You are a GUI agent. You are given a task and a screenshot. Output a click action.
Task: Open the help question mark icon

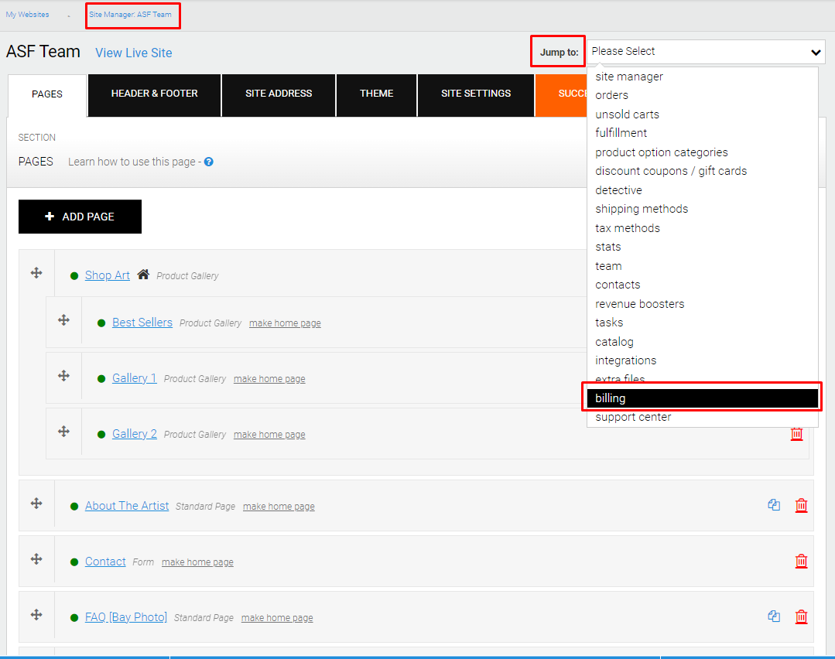tap(209, 162)
